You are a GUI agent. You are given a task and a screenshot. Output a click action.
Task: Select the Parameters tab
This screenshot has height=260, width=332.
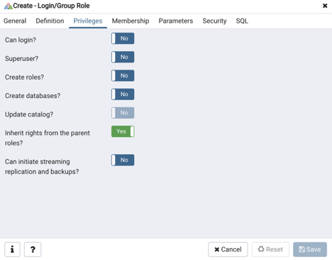[x=176, y=21]
